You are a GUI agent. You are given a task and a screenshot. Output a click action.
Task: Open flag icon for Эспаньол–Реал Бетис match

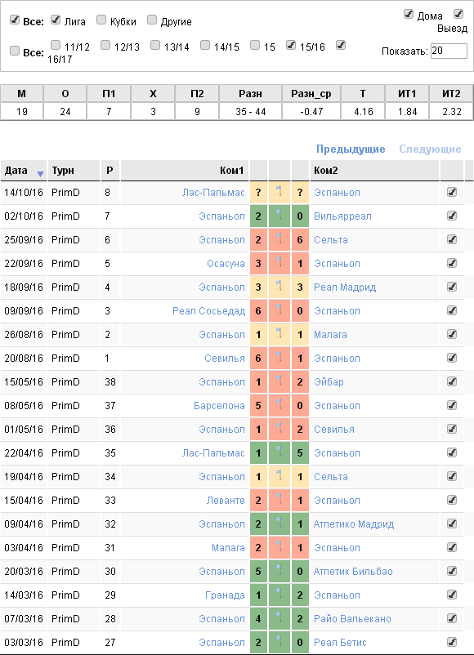(x=279, y=642)
